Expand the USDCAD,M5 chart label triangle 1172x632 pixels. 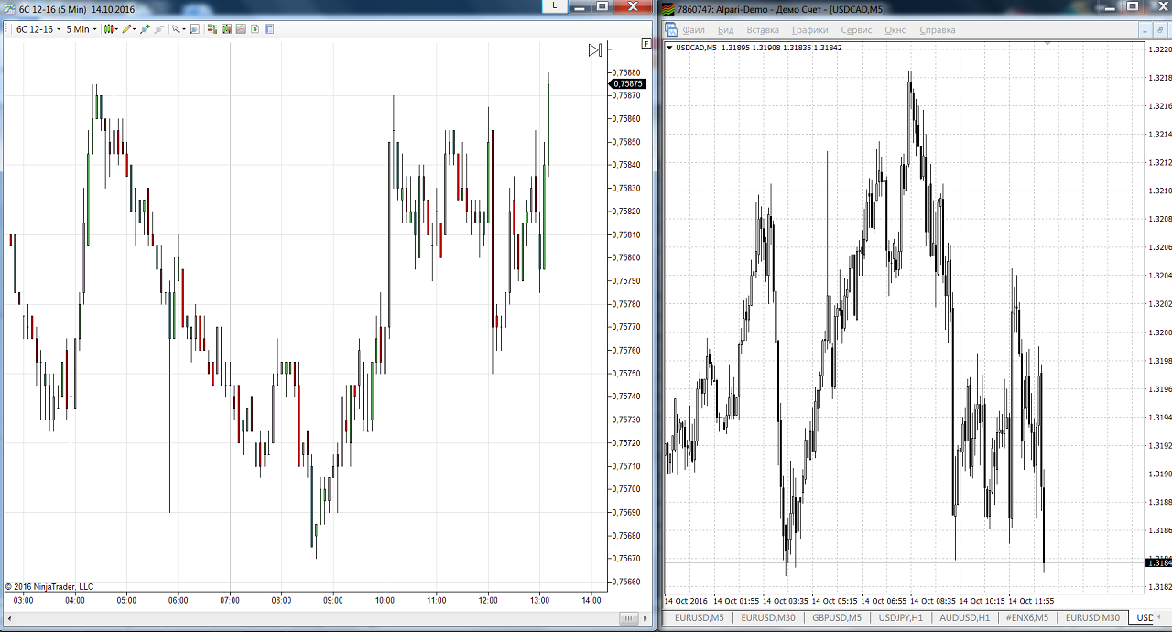point(669,48)
